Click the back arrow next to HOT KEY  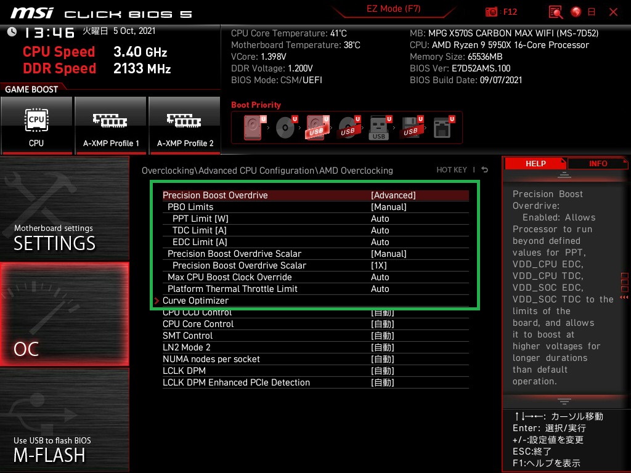485,170
